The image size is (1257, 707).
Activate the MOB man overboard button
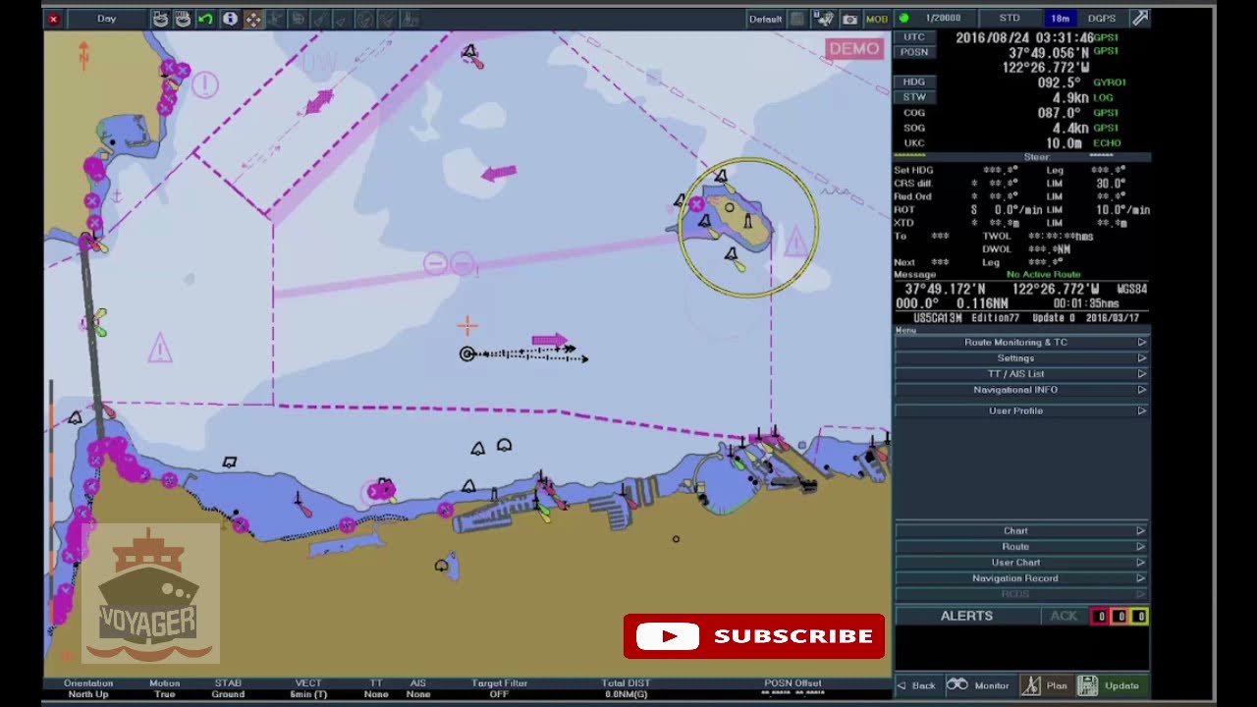876,19
